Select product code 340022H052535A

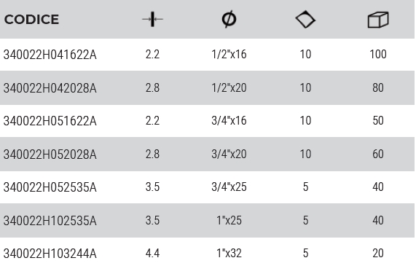click(x=50, y=187)
